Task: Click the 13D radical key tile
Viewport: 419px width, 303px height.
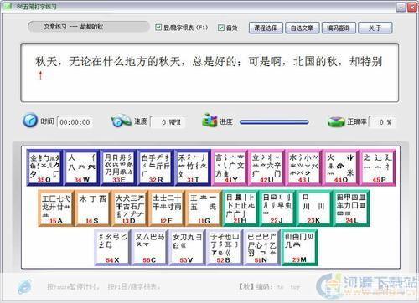Action: tap(130, 208)
